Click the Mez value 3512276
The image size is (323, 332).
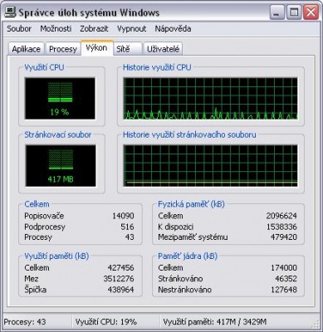point(119,279)
